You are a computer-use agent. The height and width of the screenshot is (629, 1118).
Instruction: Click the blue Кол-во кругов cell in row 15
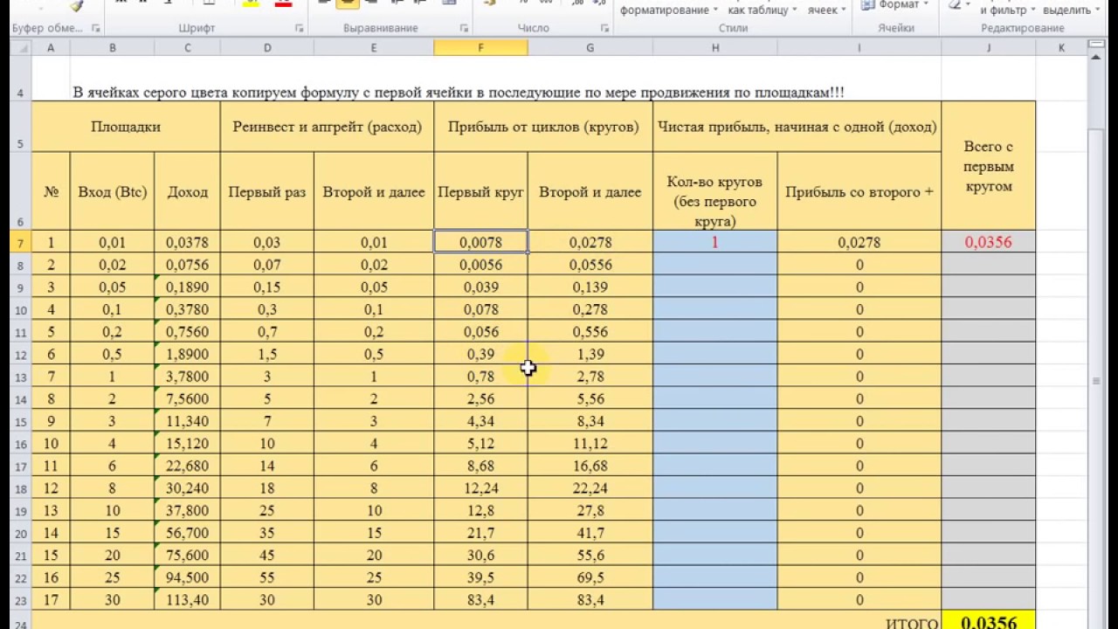(714, 421)
